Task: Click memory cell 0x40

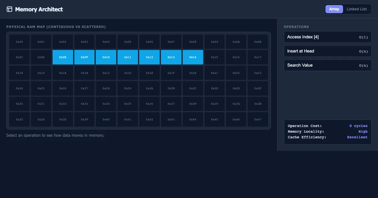Action: 106,119
